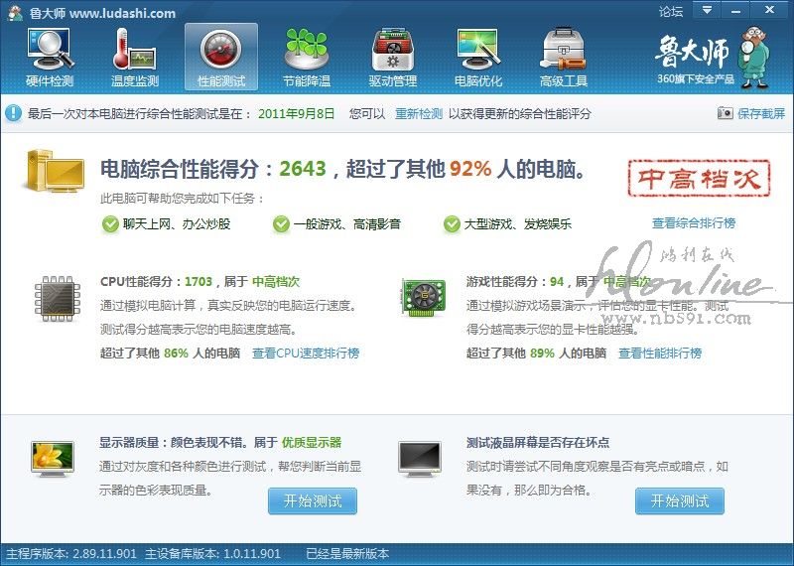The width and height of the screenshot is (794, 566).
Task: Click the 鲁大师 app icon in title bar
Action: (x=15, y=12)
